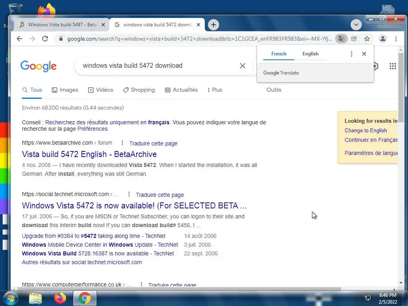Switch to Images search results
The width and height of the screenshot is (408, 306).
(65, 90)
